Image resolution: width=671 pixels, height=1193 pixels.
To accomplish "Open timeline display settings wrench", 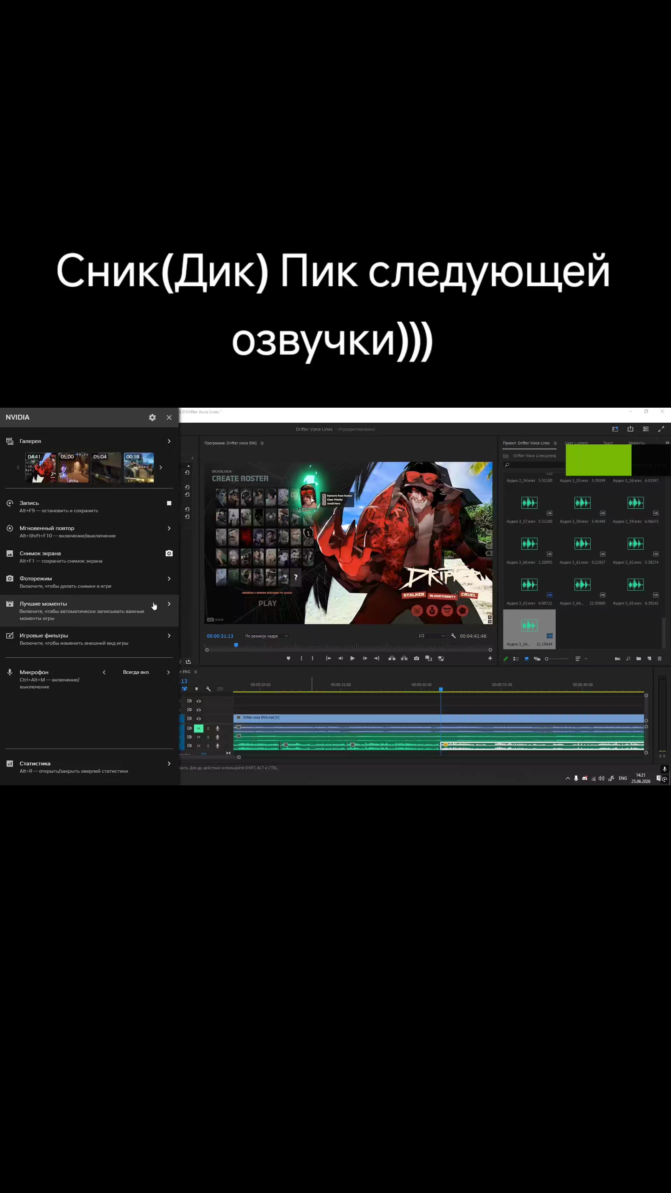I will 208,689.
